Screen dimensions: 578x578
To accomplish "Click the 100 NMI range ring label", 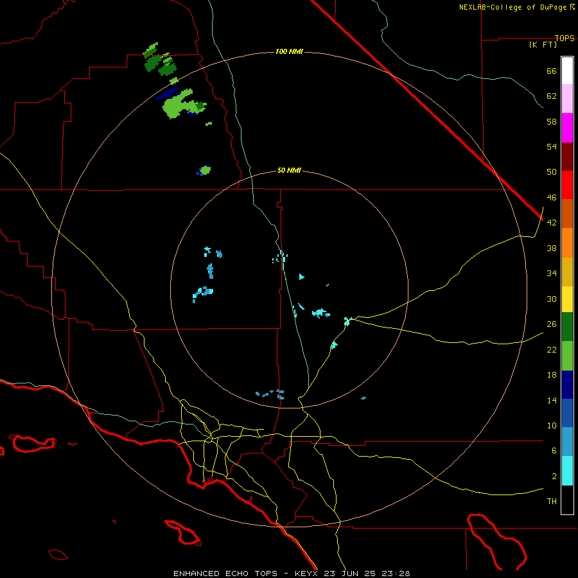I will pos(289,51).
